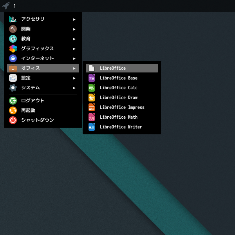Click the アクセサリ category icon

pos(13,19)
